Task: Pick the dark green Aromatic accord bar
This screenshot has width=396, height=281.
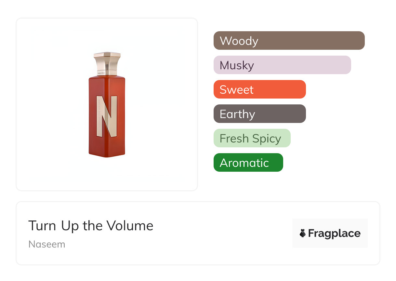Action: point(248,163)
